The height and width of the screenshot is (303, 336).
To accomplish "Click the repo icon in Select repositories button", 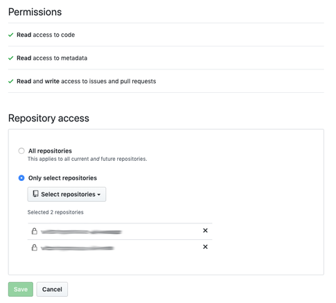I will coord(35,194).
